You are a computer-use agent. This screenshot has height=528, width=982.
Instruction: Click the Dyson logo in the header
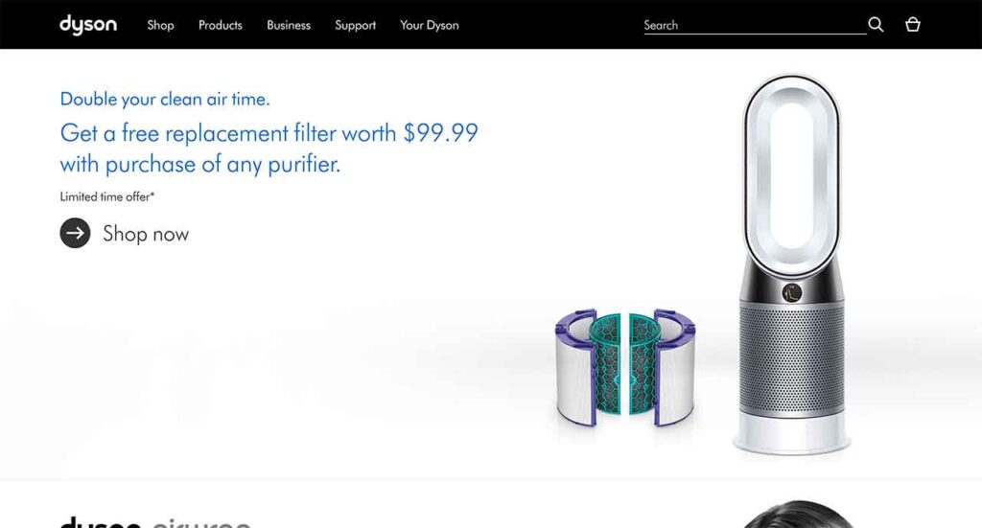(x=88, y=25)
